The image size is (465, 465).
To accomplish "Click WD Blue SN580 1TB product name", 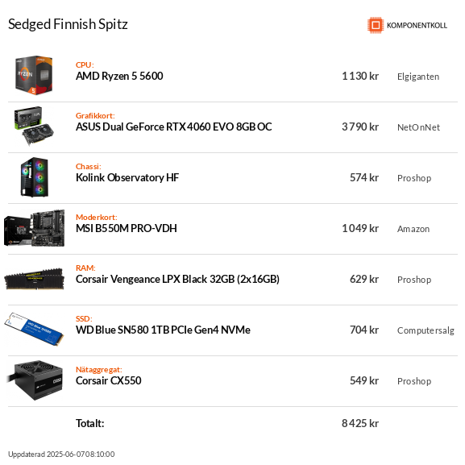I will (163, 330).
